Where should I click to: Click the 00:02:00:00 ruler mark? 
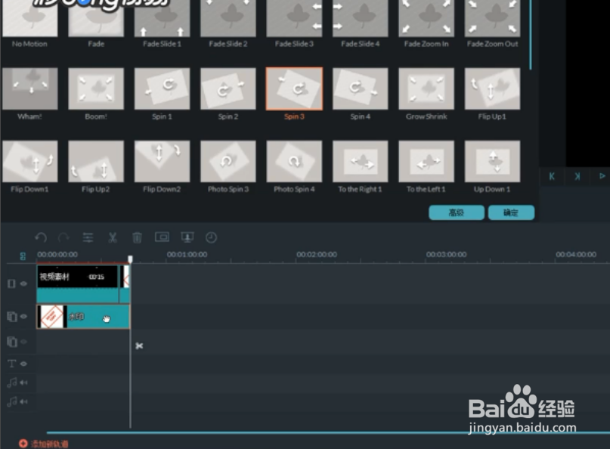pos(317,255)
